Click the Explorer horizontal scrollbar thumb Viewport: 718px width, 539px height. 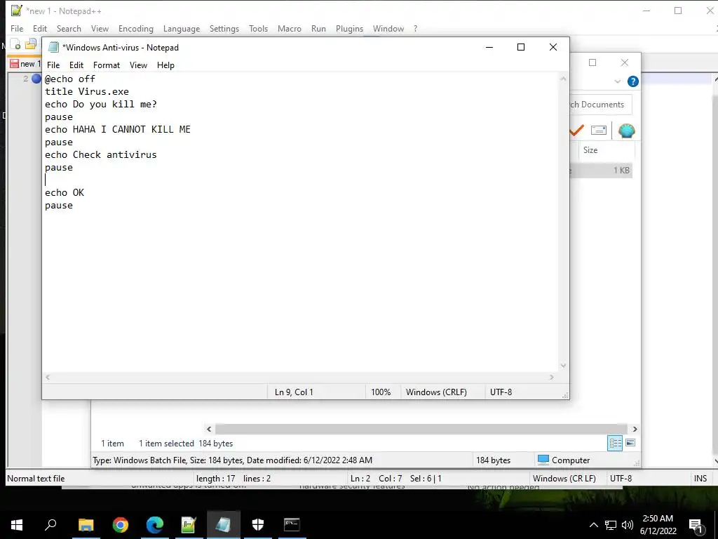click(x=421, y=429)
